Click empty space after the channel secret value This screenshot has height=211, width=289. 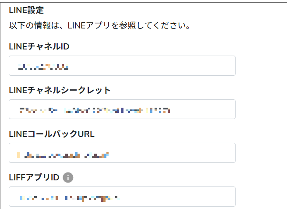(202, 109)
